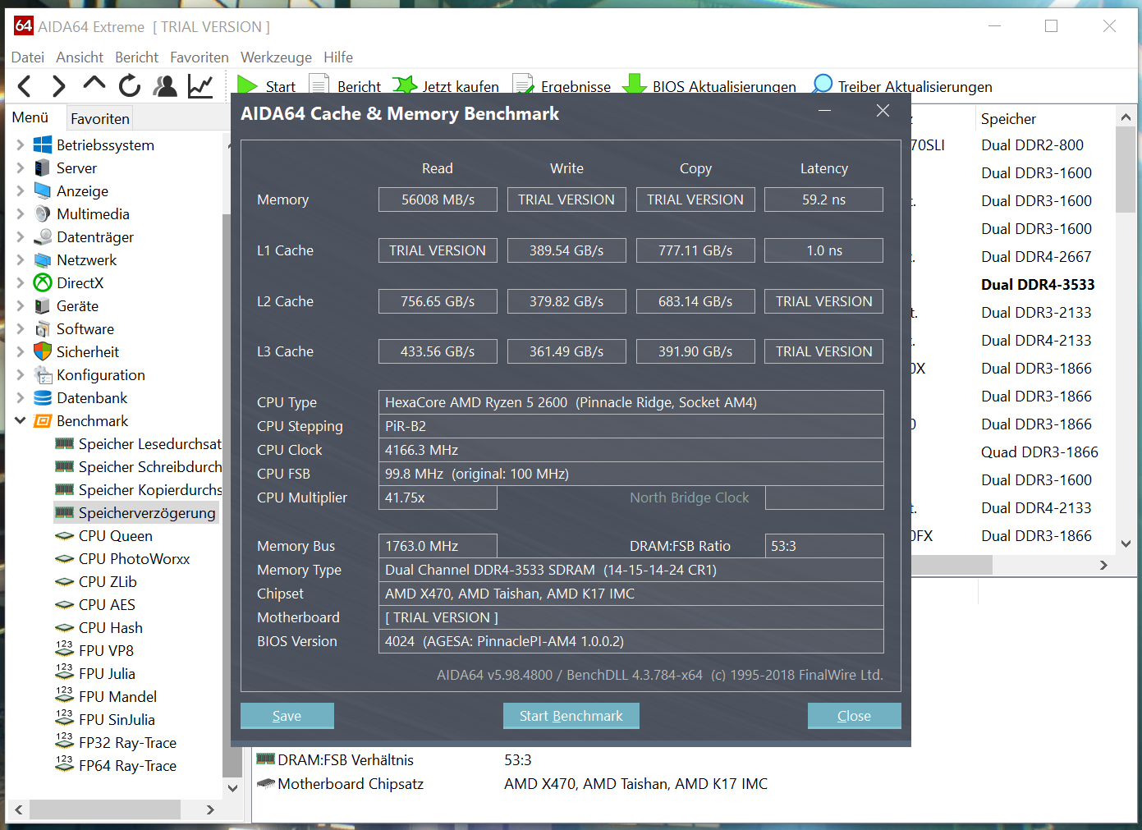Click the Betriebssystem Windows logo icon

43,145
